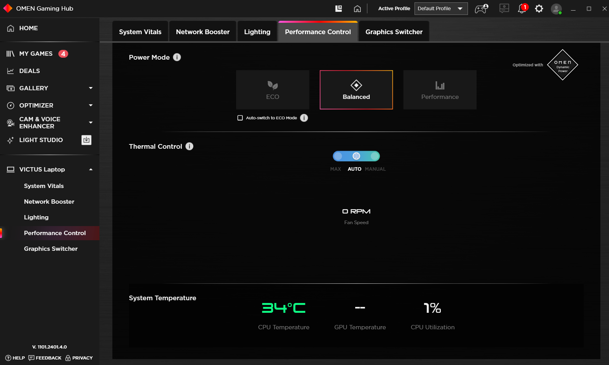The width and height of the screenshot is (609, 365).
Task: Expand the Cam & Voice Enhancer section
Action: click(x=91, y=123)
